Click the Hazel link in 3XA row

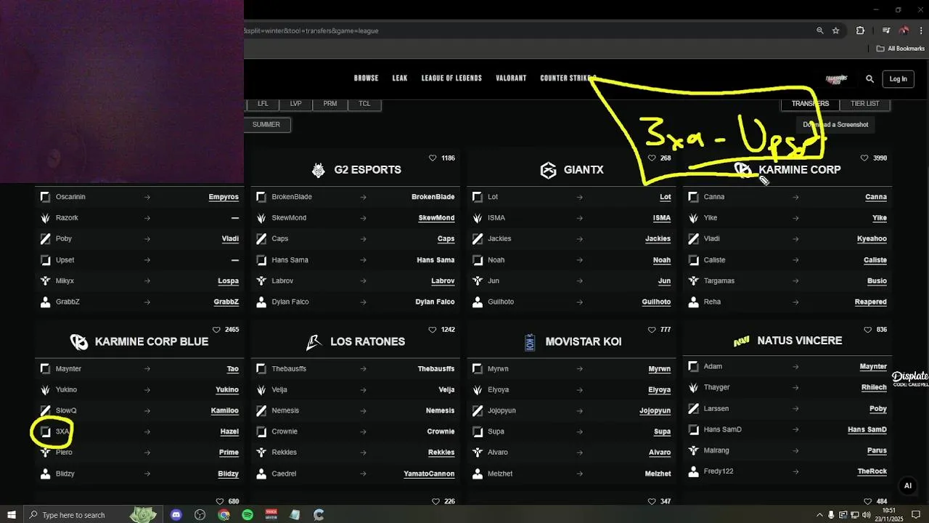tap(229, 431)
